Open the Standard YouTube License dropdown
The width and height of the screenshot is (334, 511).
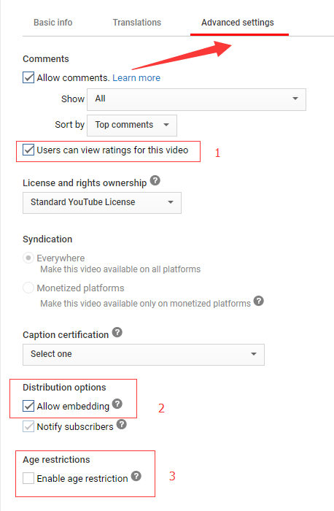[102, 203]
